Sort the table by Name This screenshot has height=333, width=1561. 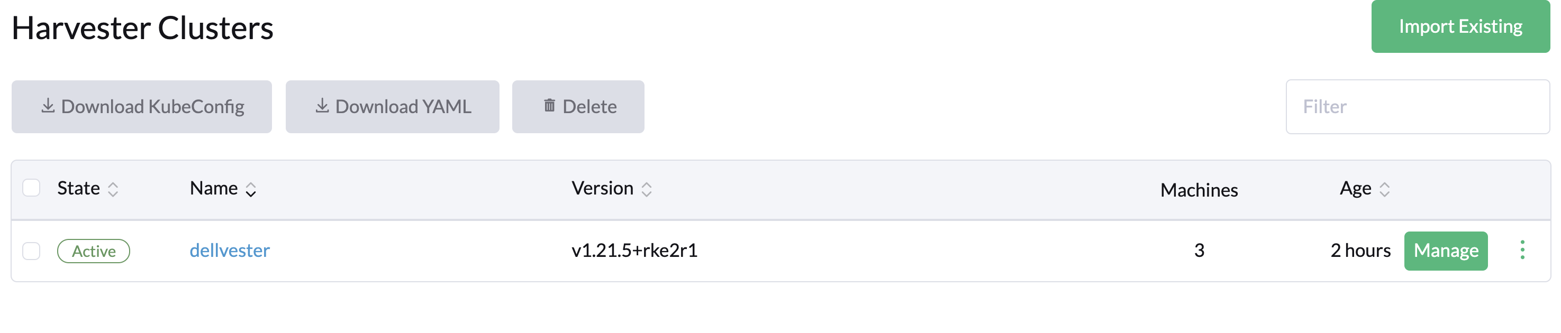(x=250, y=190)
